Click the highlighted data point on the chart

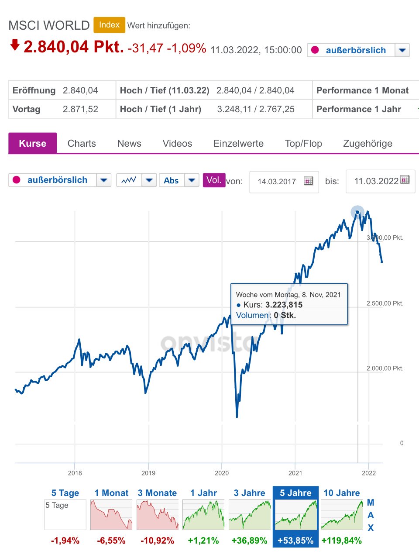(x=357, y=213)
